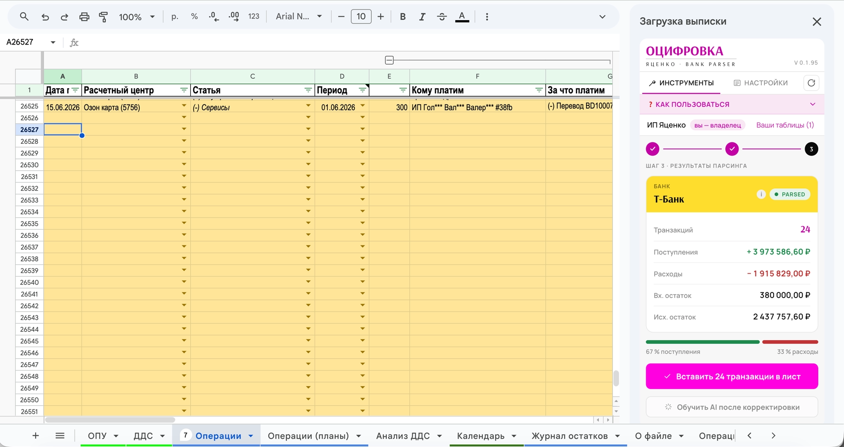Go back to first completed step circle
This screenshot has height=447, width=844.
(x=652, y=149)
